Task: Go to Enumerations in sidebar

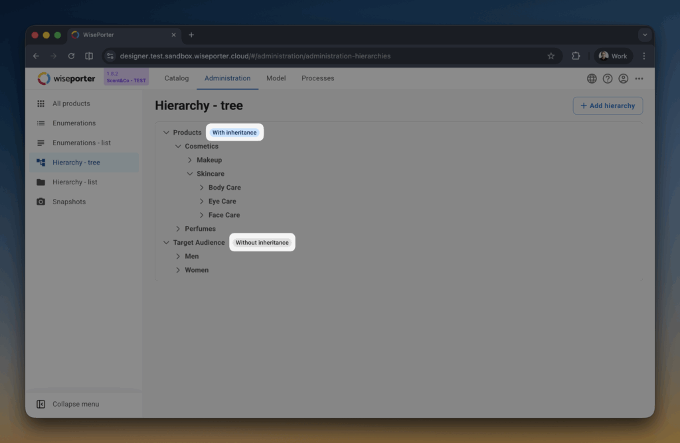Action: 74,123
